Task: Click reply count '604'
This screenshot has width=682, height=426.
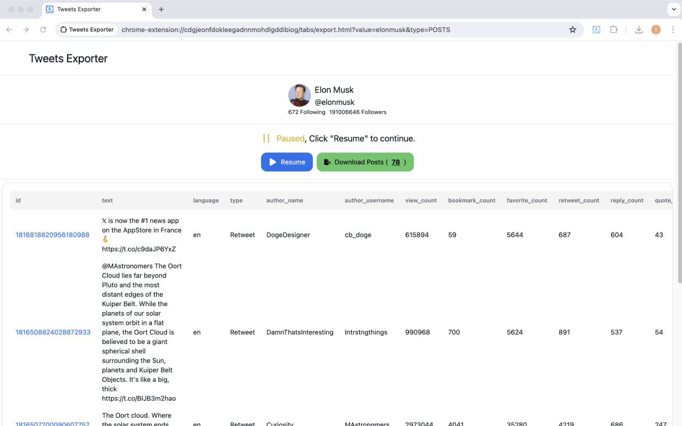Action: point(616,235)
